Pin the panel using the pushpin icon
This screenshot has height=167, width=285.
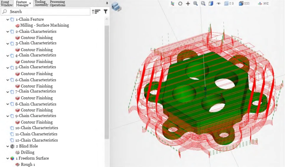click(x=107, y=3)
